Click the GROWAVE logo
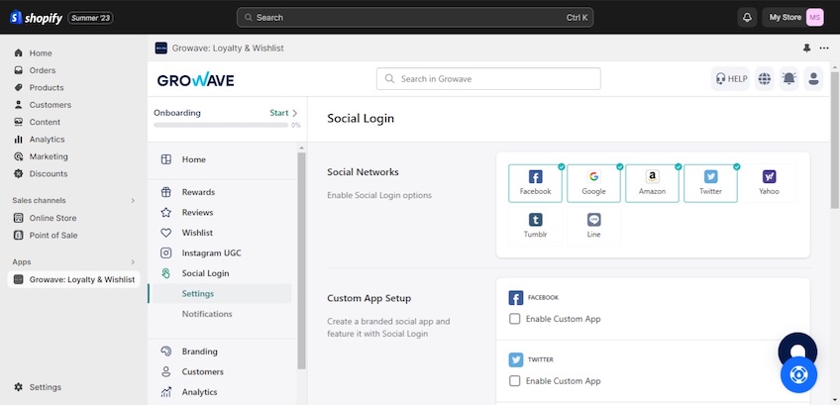The image size is (840, 405). pyautogui.click(x=195, y=80)
